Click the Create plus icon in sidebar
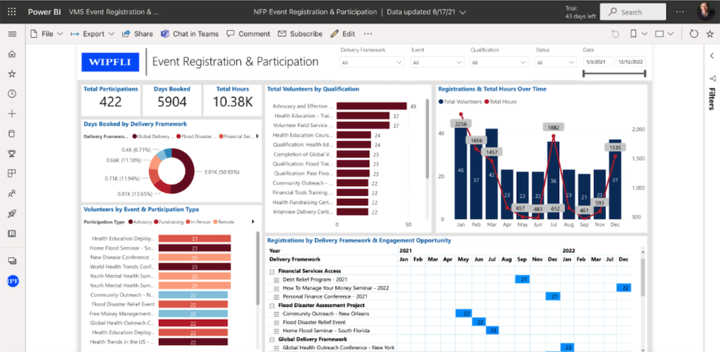The width and height of the screenshot is (720, 352). click(x=13, y=114)
